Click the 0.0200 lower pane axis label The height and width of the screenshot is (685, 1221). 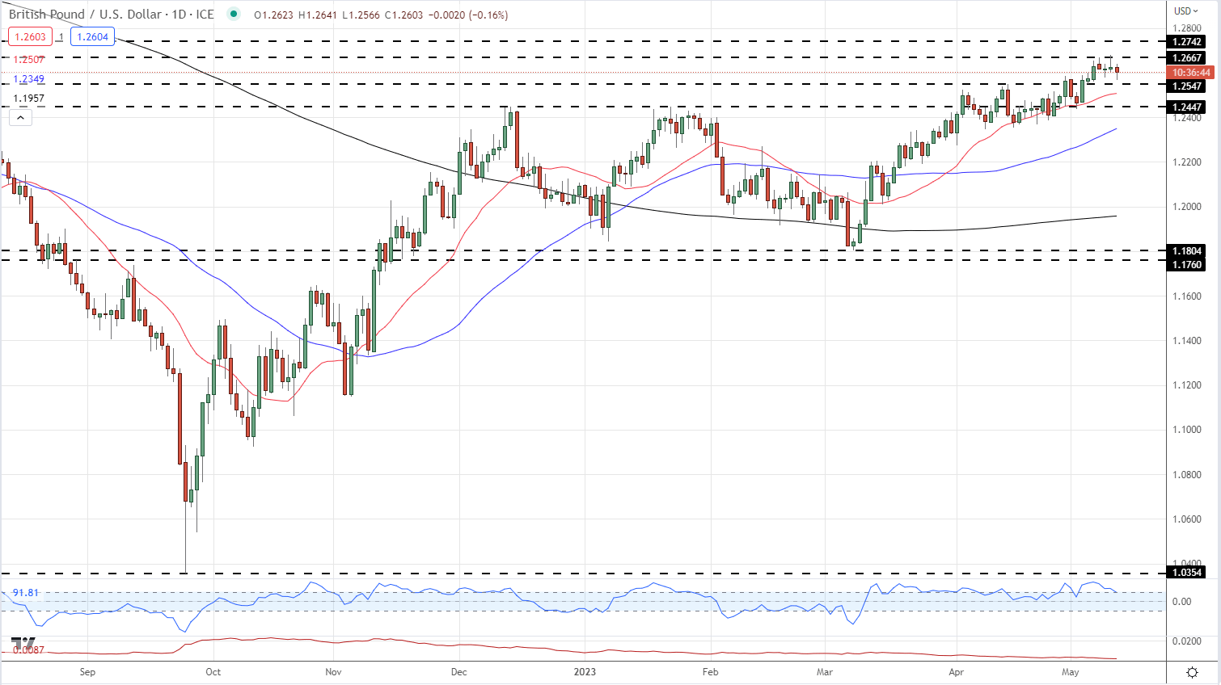click(1187, 641)
